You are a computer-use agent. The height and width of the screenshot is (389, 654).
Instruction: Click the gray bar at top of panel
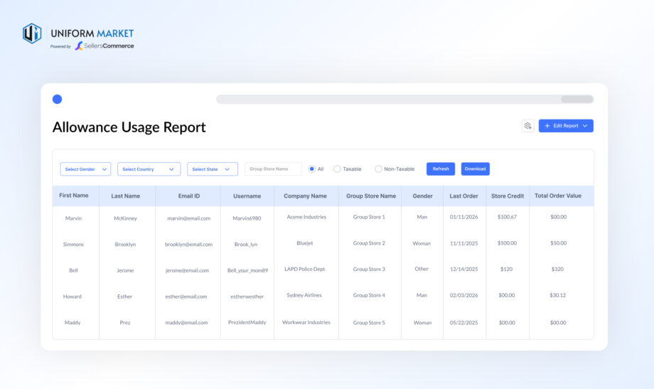pos(404,99)
